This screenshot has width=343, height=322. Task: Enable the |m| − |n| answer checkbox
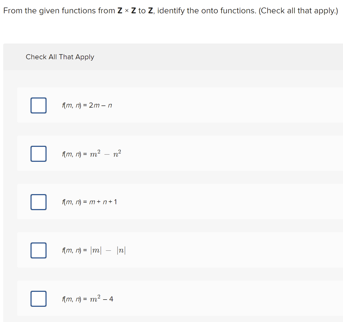coord(39,250)
